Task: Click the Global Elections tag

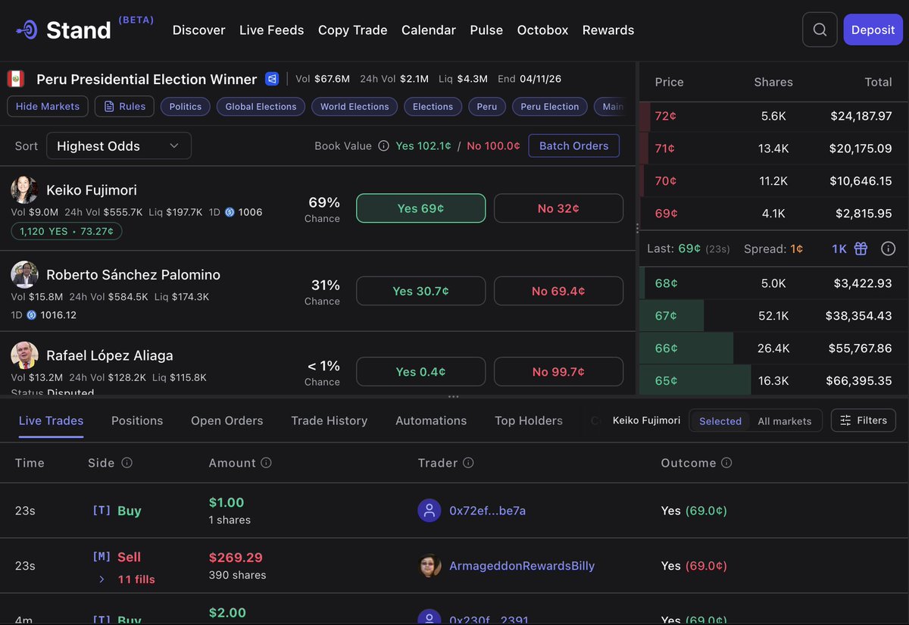Action: (261, 107)
